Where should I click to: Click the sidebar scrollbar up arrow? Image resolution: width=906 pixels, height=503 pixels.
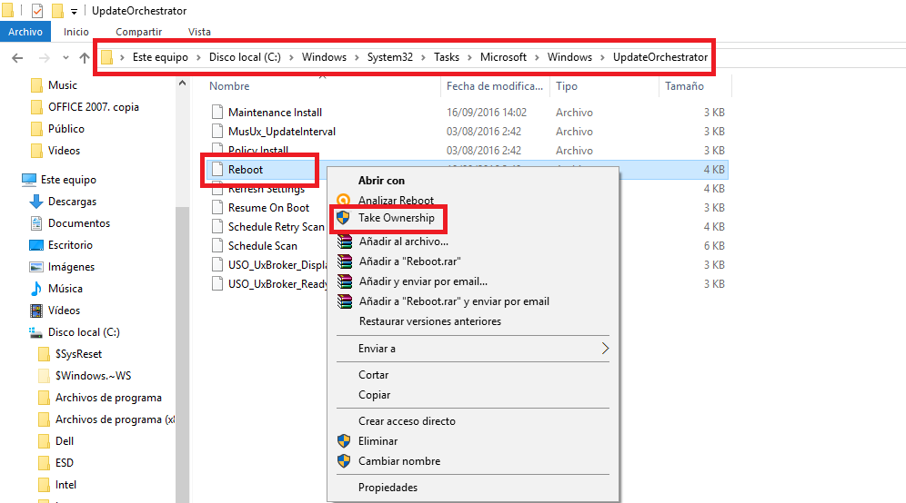(x=183, y=83)
